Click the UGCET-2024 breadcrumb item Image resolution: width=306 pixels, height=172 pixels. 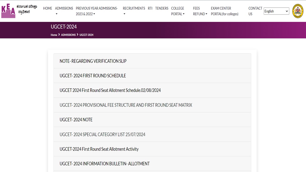coord(86,35)
